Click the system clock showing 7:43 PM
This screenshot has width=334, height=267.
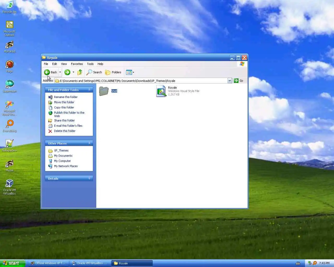324,263
